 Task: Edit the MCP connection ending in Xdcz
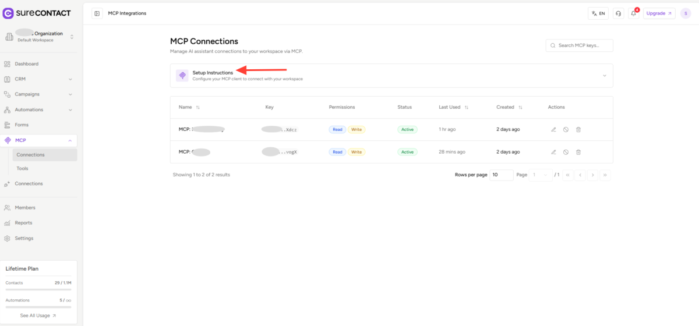553,129
